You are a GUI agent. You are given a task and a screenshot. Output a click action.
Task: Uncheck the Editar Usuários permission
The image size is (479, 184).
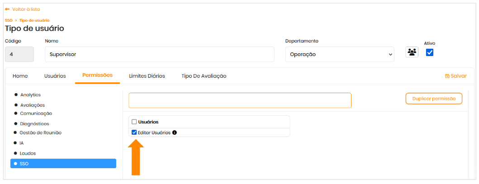134,133
